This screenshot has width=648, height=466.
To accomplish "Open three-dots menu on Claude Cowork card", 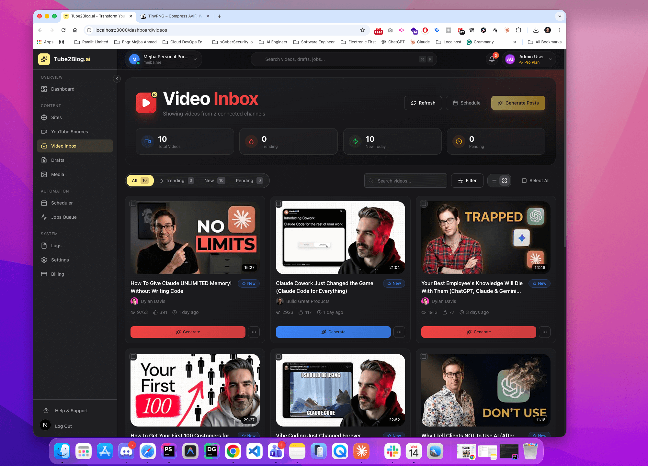I will pyautogui.click(x=399, y=332).
